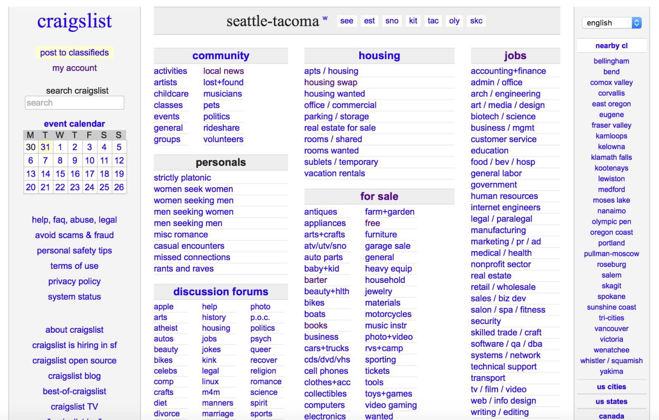Open the english language dropdown

[612, 23]
